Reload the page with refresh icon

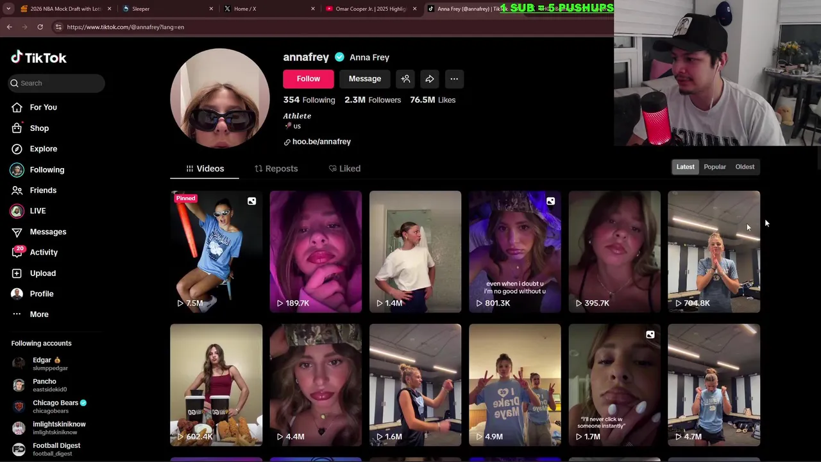40,27
